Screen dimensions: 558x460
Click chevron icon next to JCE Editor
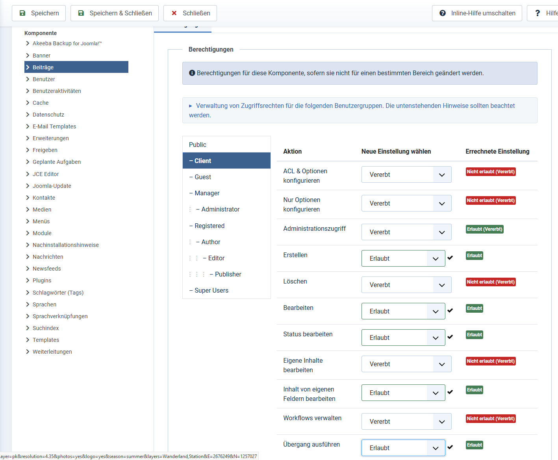point(28,174)
